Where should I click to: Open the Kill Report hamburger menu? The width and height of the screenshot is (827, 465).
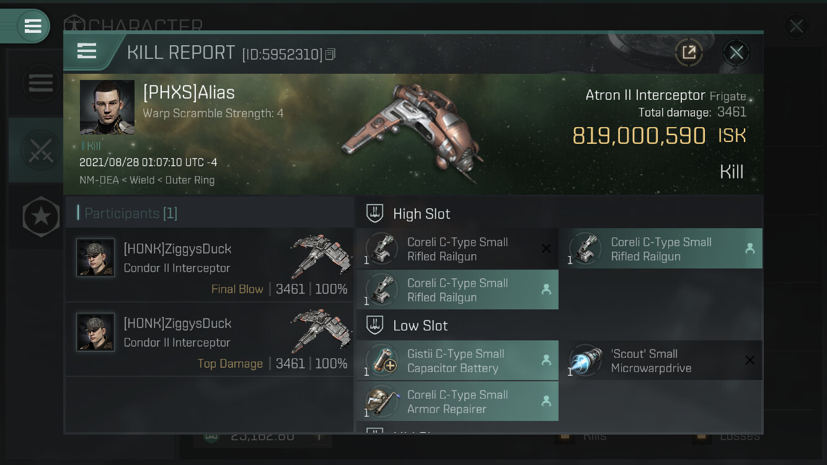tap(87, 51)
